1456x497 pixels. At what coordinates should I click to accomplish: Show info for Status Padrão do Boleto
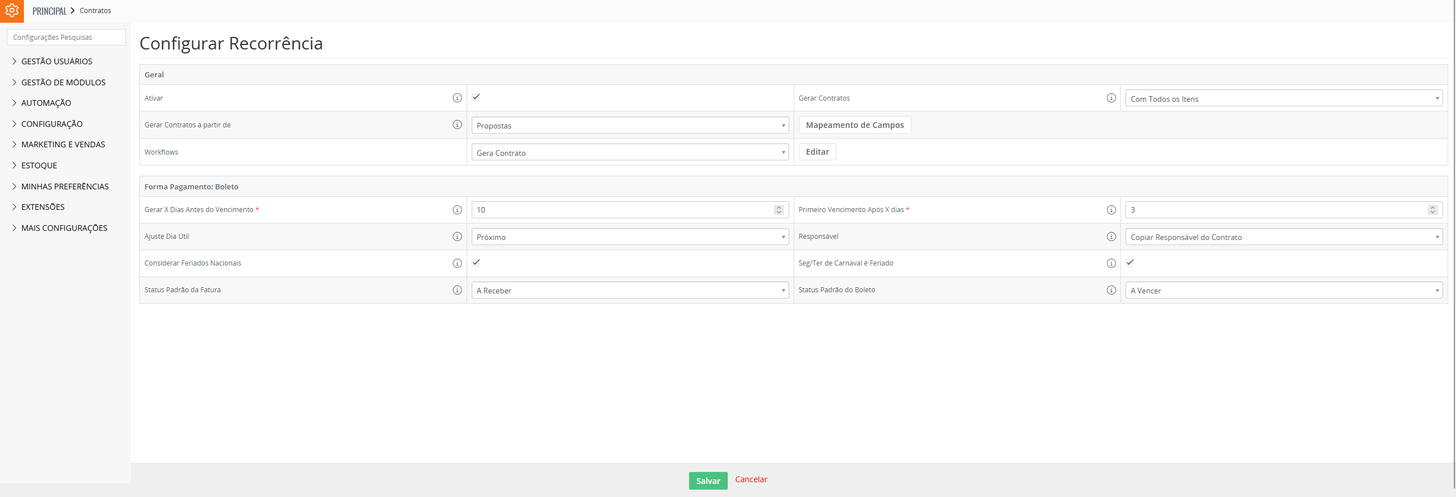click(1111, 290)
